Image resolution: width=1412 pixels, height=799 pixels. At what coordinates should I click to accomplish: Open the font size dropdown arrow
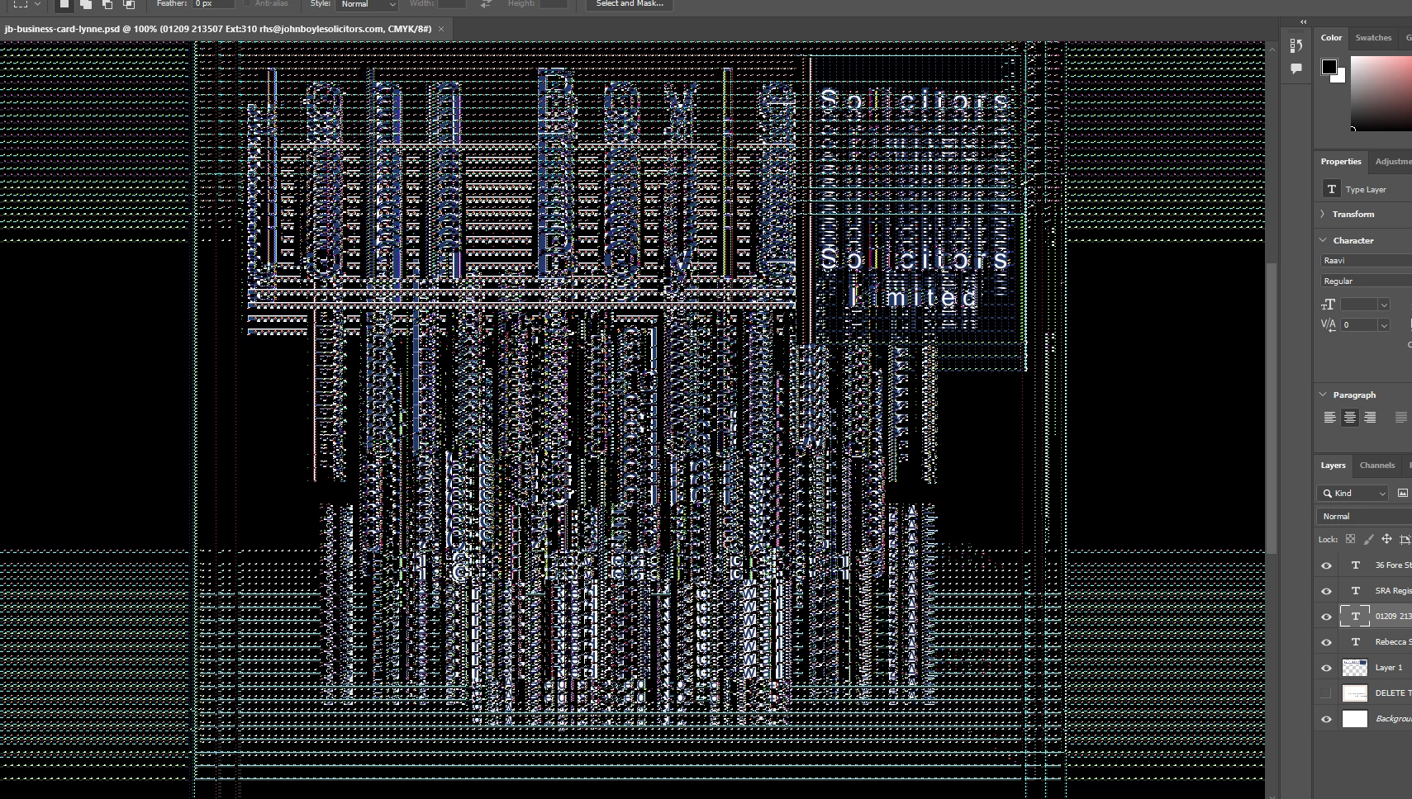[1384, 305]
